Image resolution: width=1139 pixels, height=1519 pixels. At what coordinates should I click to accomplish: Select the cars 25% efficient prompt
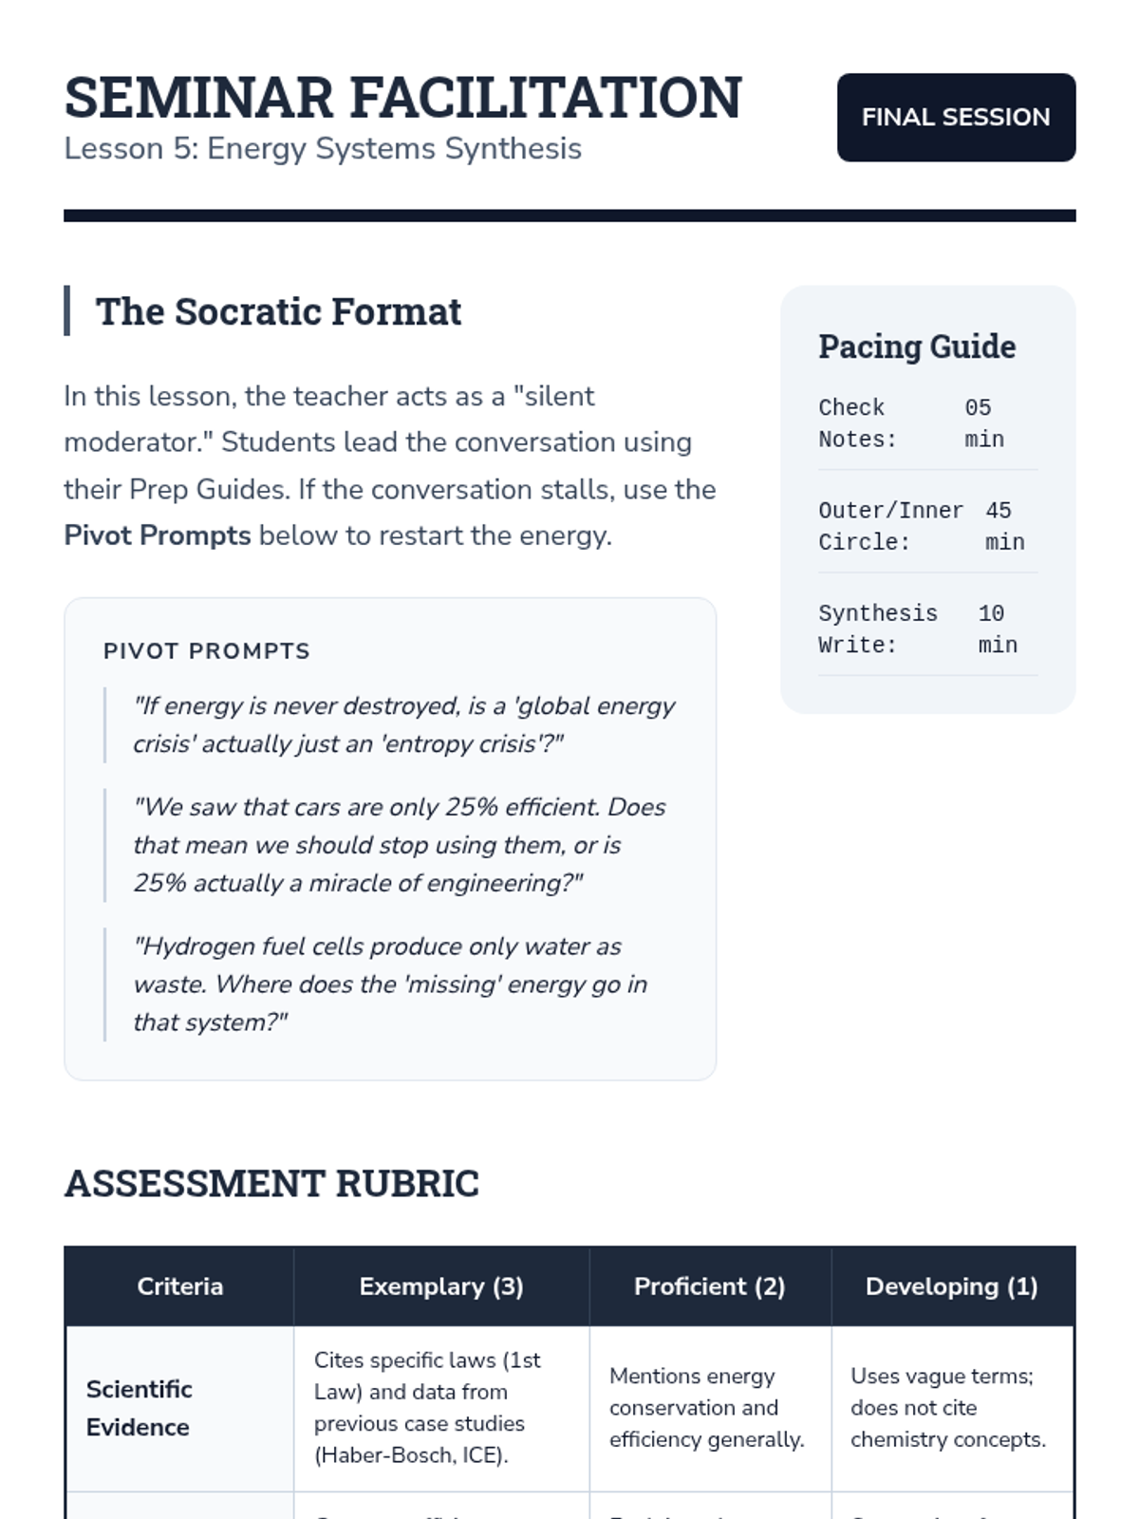(x=399, y=845)
